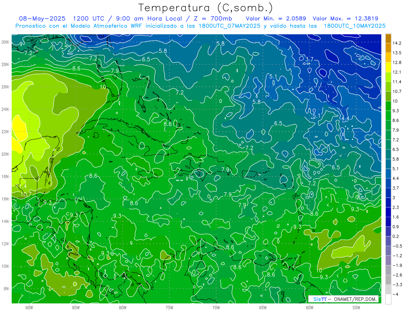
Task: Click the '80W' longitude axis label
Action: [123, 308]
